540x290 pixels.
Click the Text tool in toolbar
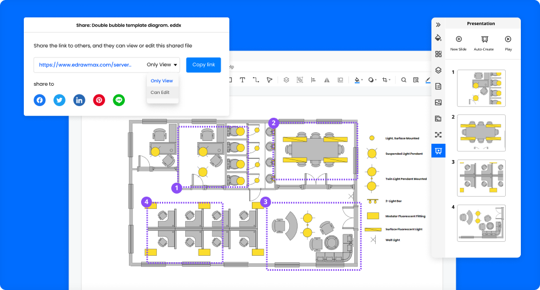click(x=242, y=80)
